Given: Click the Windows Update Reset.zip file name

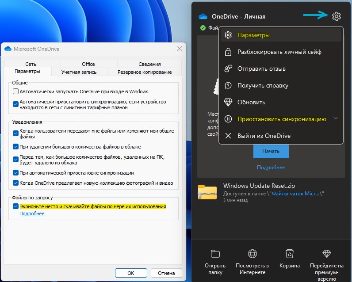Looking at the screenshot, I should [259, 186].
